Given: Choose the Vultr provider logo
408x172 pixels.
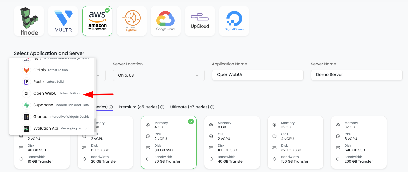Looking at the screenshot, I should pyautogui.click(x=63, y=21).
